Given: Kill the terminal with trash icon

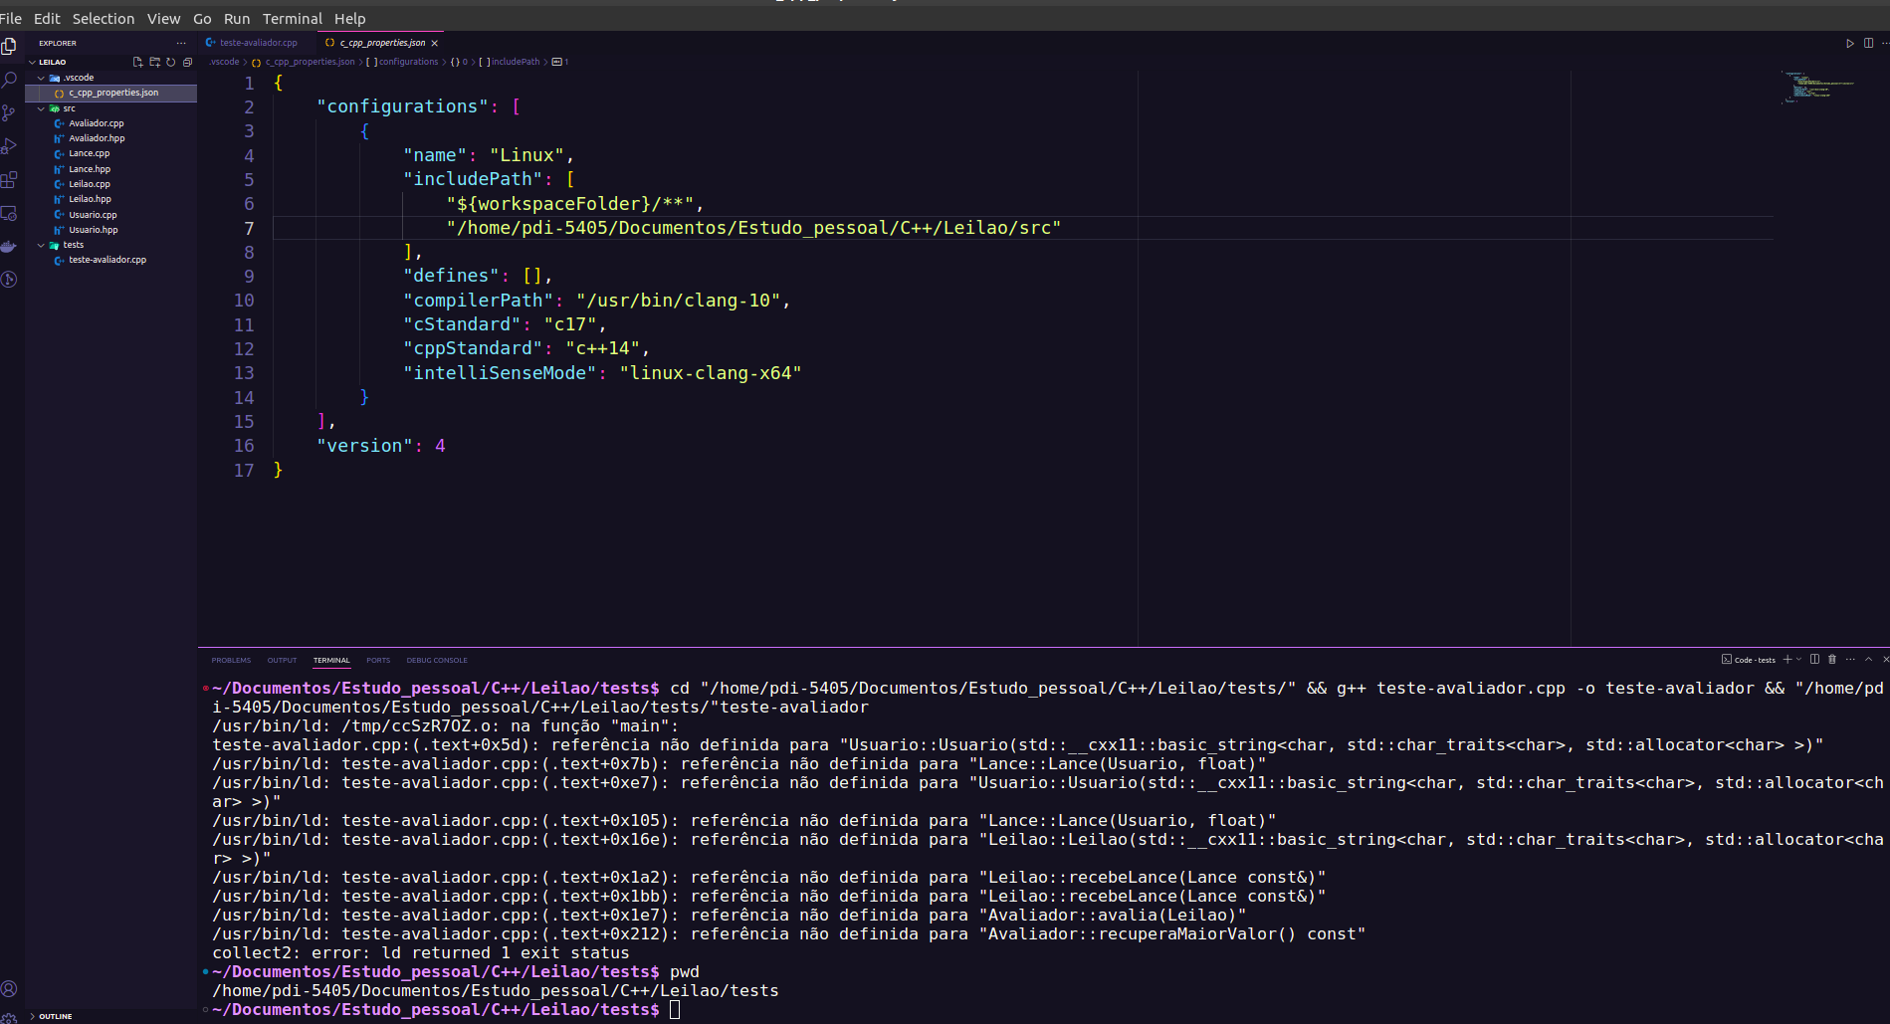Looking at the screenshot, I should click(1832, 659).
